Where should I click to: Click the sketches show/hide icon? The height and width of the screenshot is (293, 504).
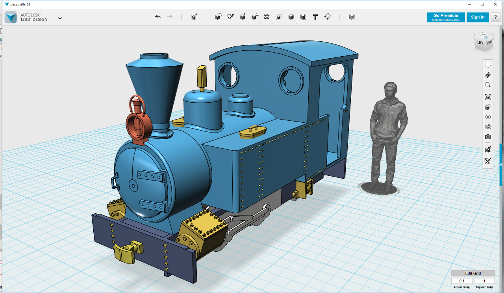488,160
